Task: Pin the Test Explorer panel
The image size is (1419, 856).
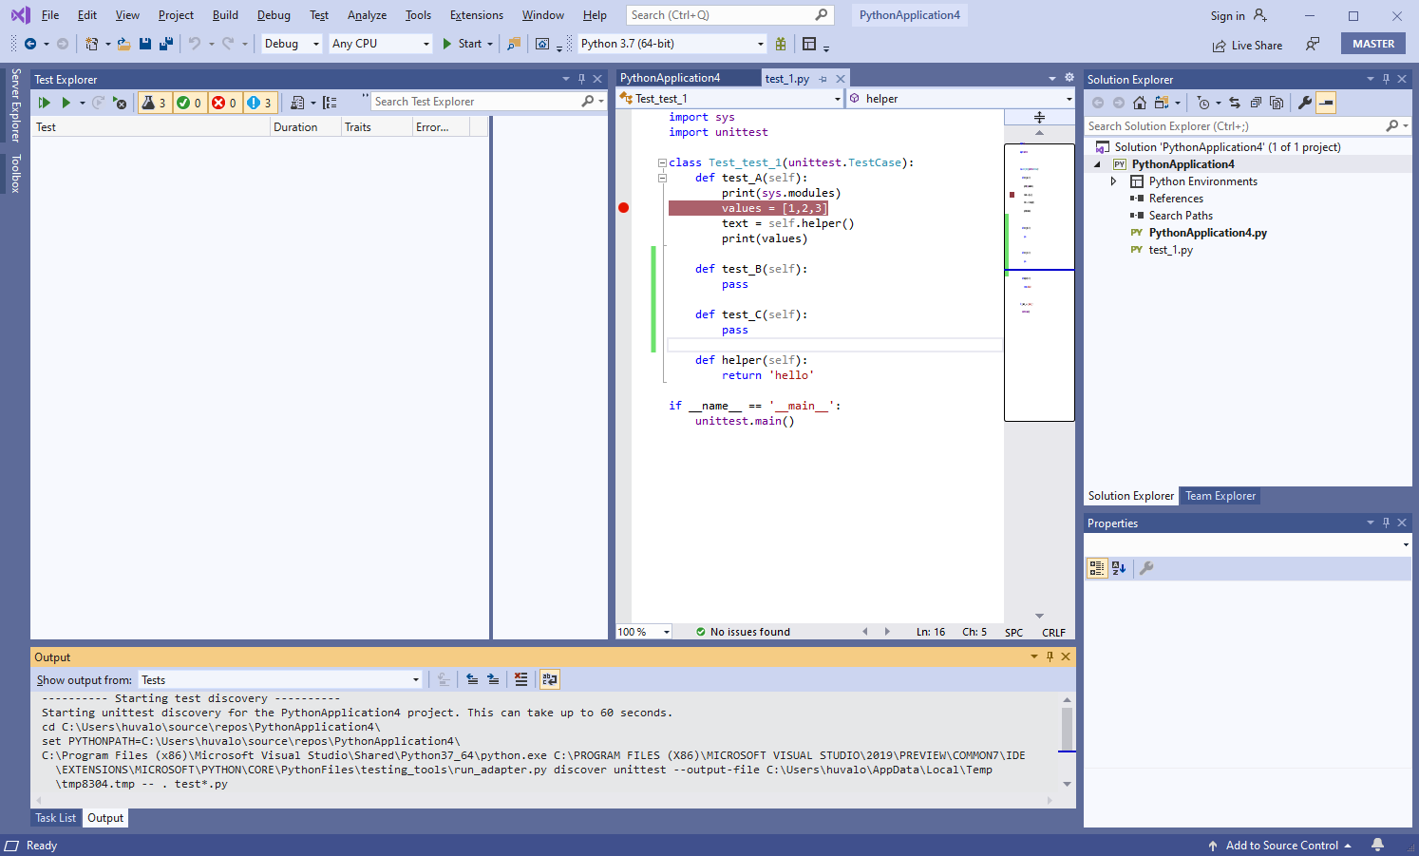Action: pyautogui.click(x=582, y=79)
